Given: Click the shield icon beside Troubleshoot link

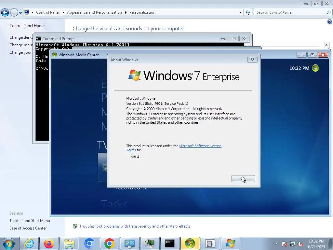Looking at the screenshot, I should pos(75,226).
